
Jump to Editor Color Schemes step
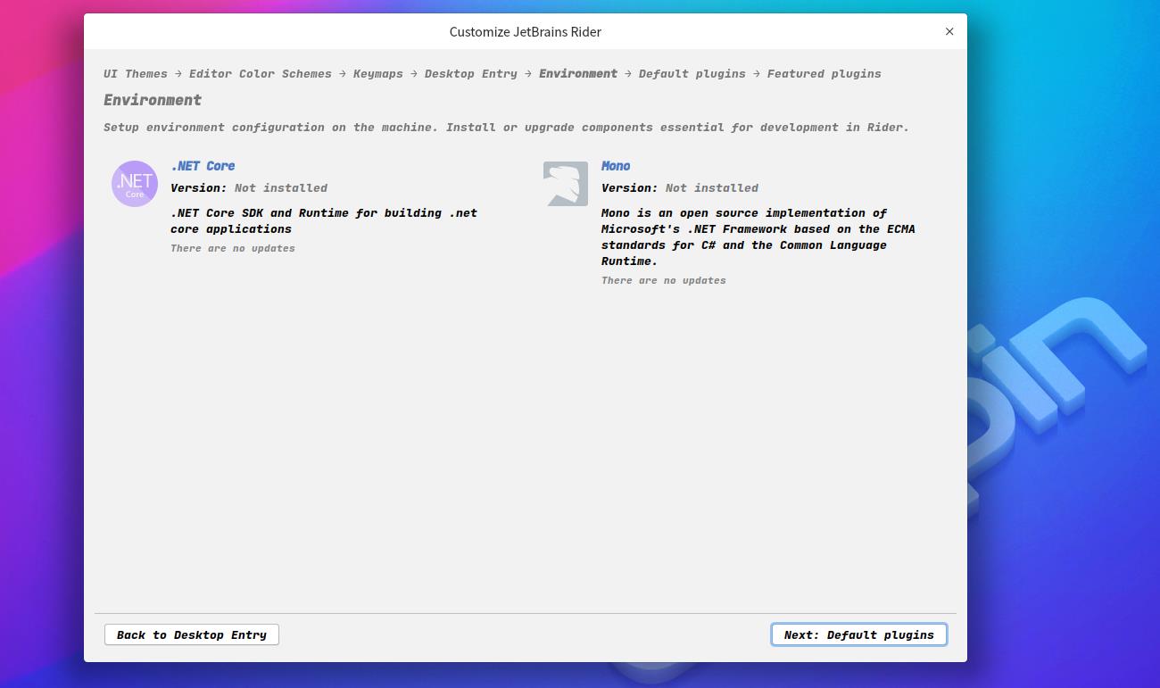click(261, 73)
